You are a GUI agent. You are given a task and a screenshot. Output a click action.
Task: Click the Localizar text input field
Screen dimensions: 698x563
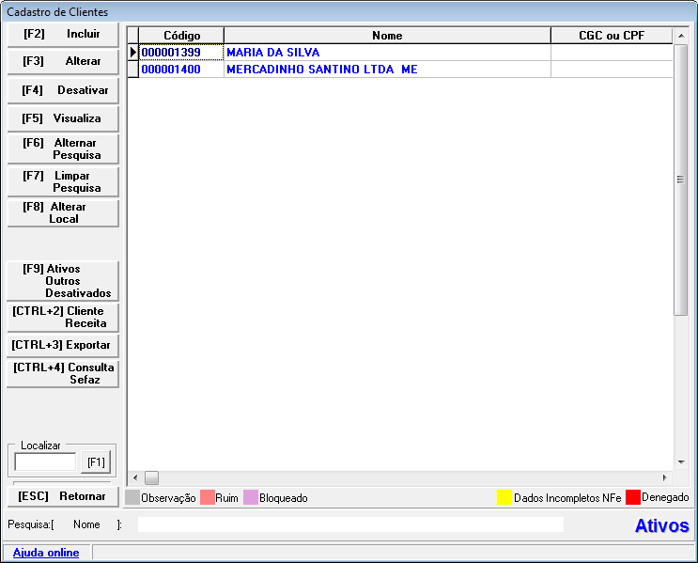(45, 461)
